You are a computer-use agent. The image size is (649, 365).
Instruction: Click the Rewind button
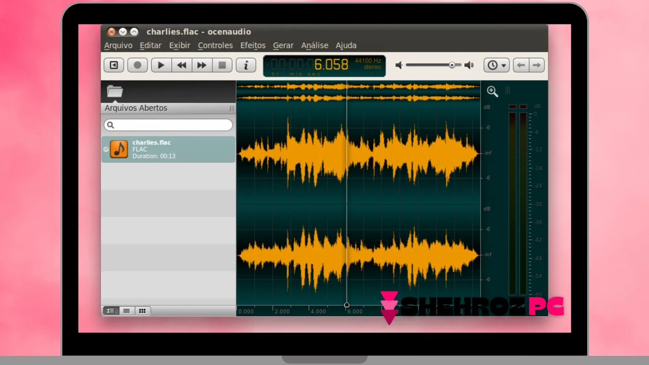182,65
